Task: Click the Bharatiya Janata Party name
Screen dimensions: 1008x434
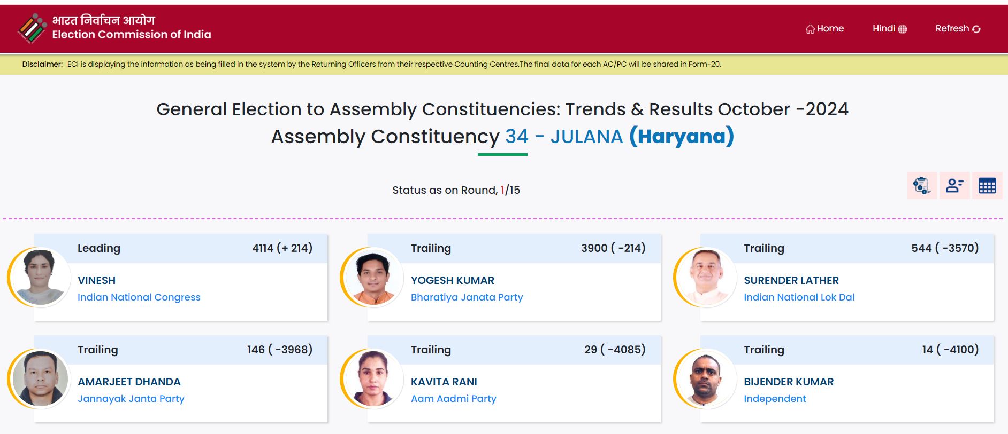Action: (467, 297)
